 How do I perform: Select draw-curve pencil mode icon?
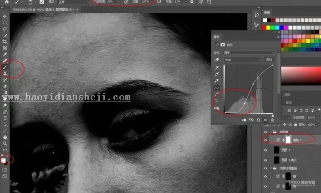click(x=216, y=94)
